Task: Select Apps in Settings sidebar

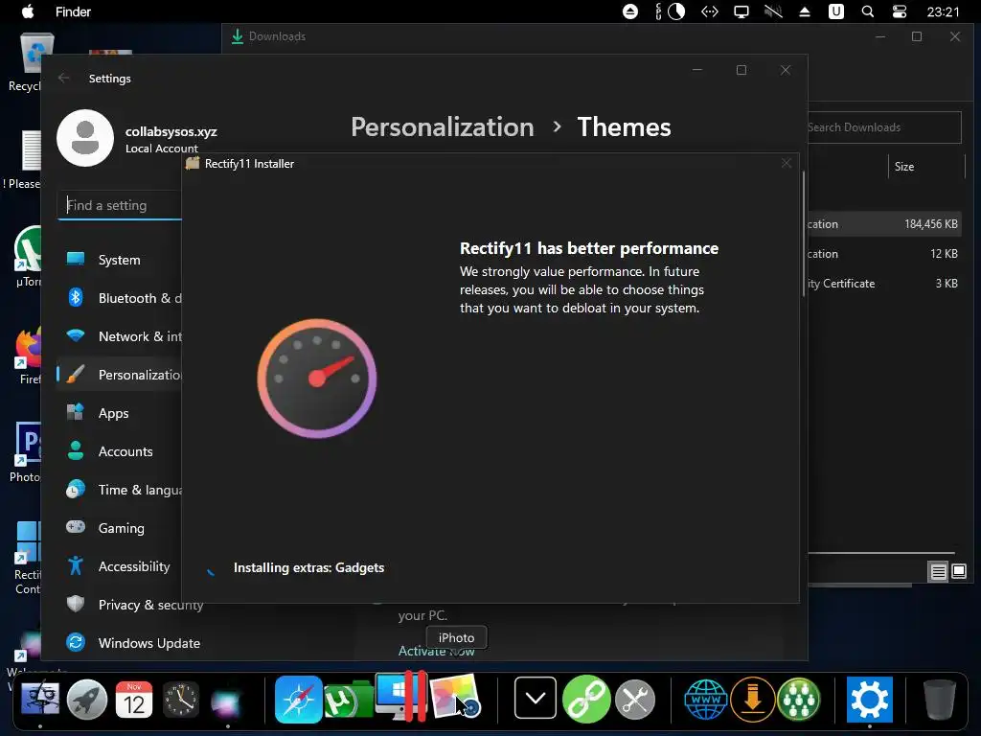Action: pyautogui.click(x=119, y=413)
